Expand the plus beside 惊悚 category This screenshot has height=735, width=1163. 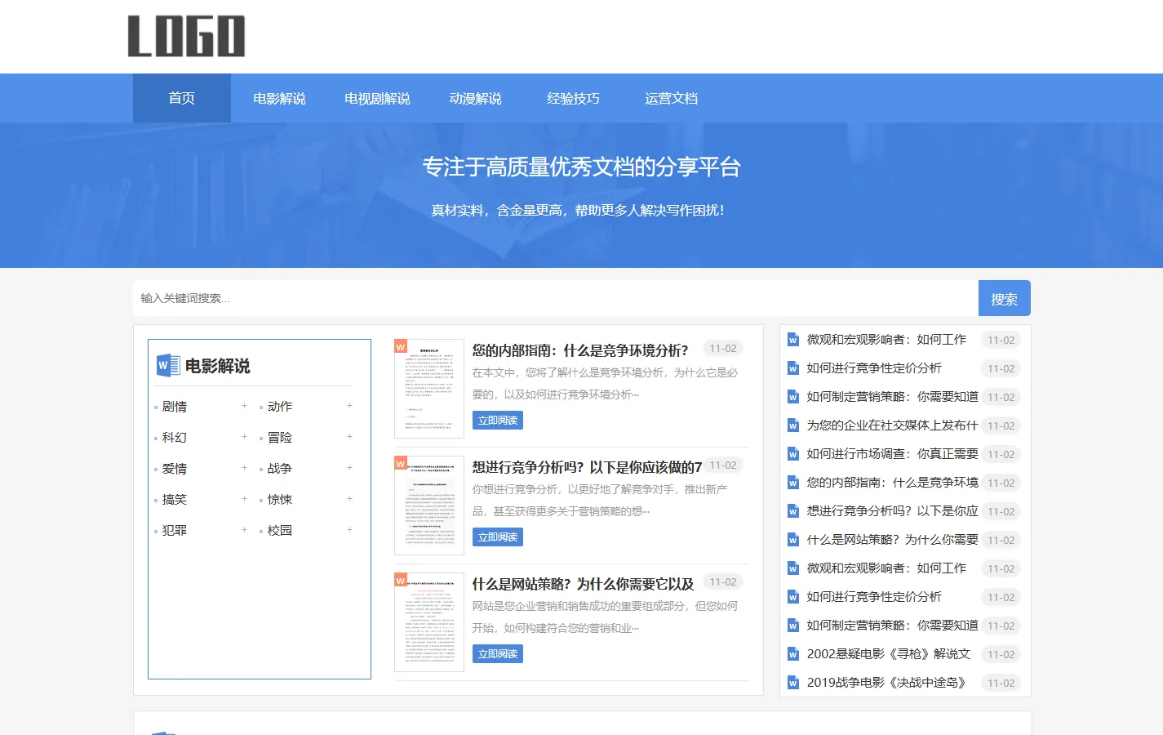[x=349, y=499]
